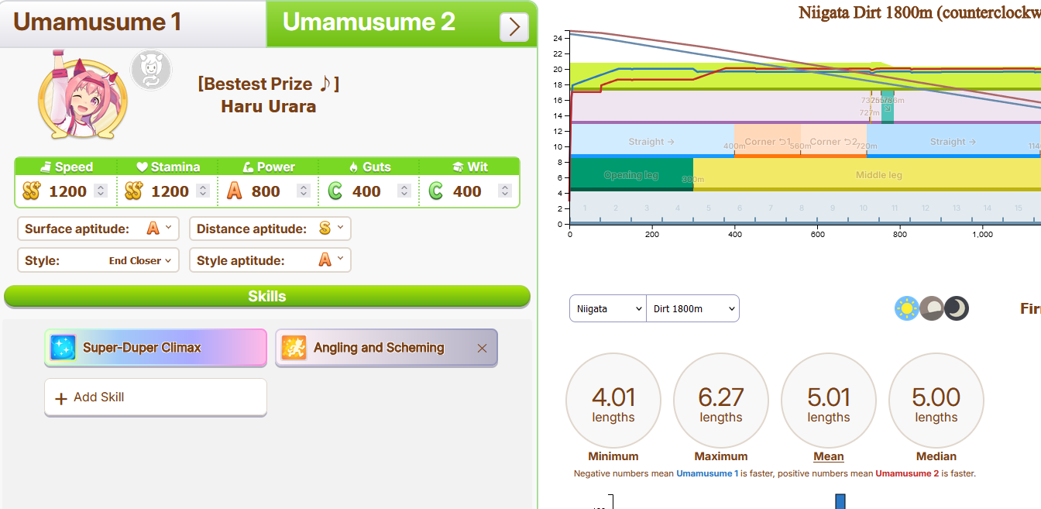1041x509 pixels.
Task: Edit the Stamina value field 1200
Action: [170, 191]
